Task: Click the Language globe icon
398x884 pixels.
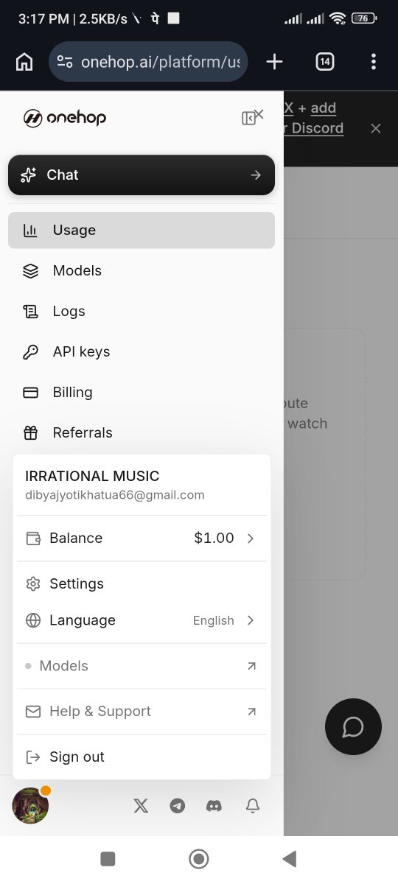Action: (32, 620)
